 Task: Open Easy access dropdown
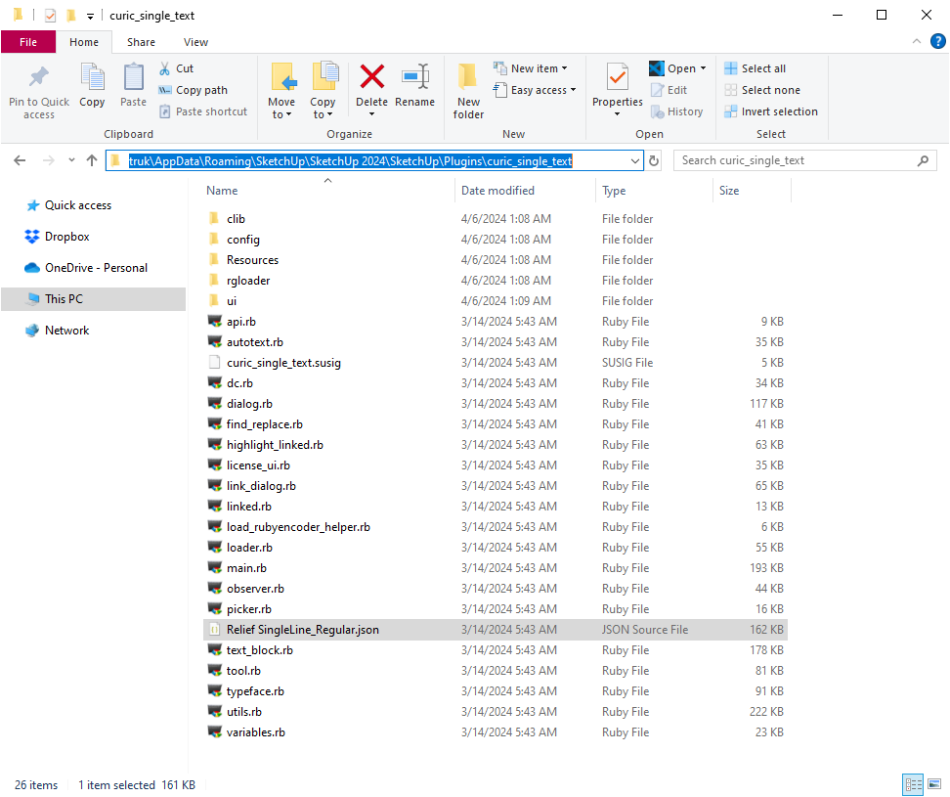pyautogui.click(x=535, y=90)
